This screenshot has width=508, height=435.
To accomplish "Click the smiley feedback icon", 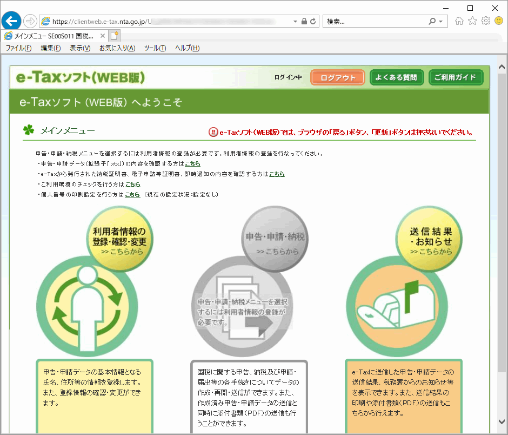I will [499, 21].
